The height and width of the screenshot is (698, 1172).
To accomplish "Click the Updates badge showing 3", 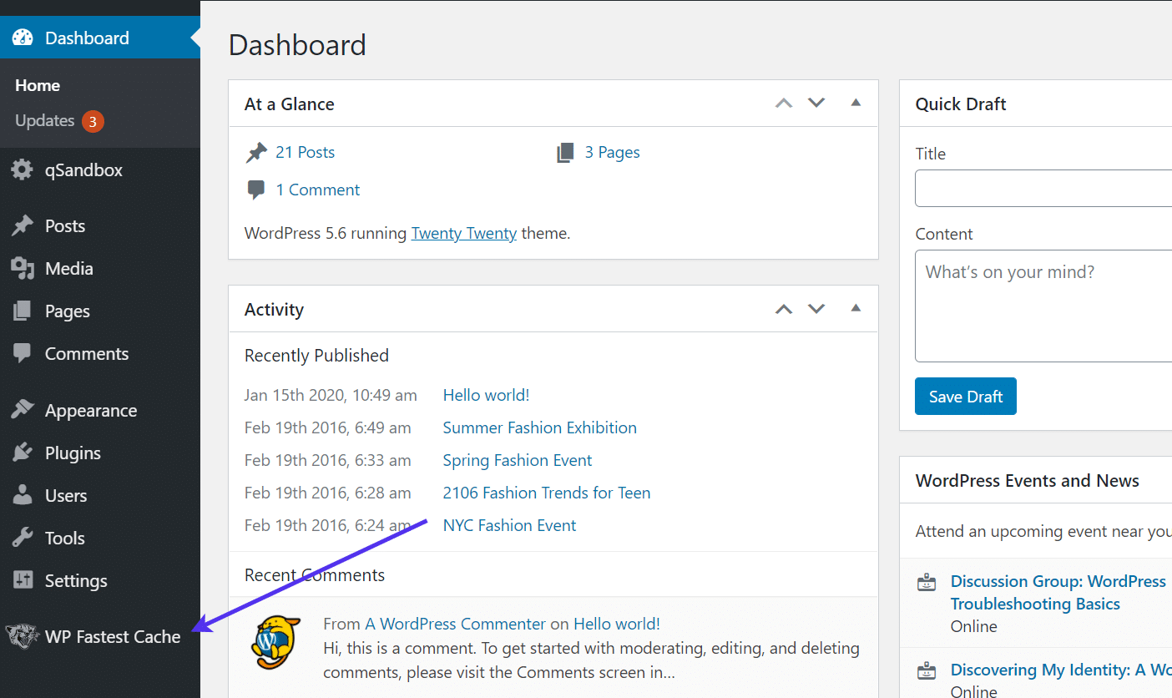I will 92,120.
